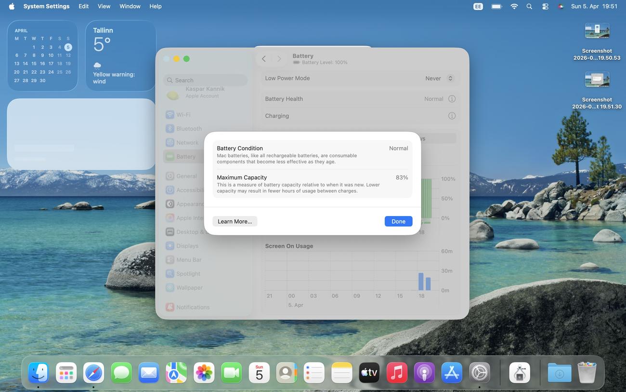
Task: Click the Charging info icon
Action: [x=452, y=116]
